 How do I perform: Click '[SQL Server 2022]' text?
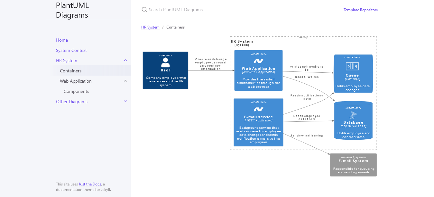coord(353,127)
